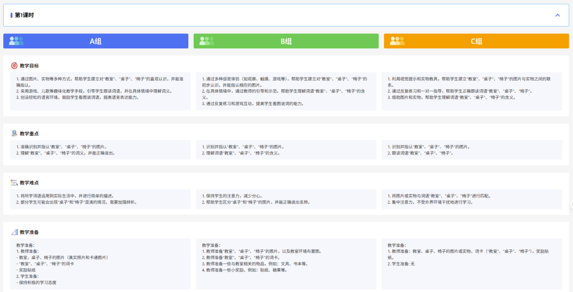Click the A组 line - 奖励贴纸
The width and height of the screenshot is (573, 292).
(x=27, y=270)
